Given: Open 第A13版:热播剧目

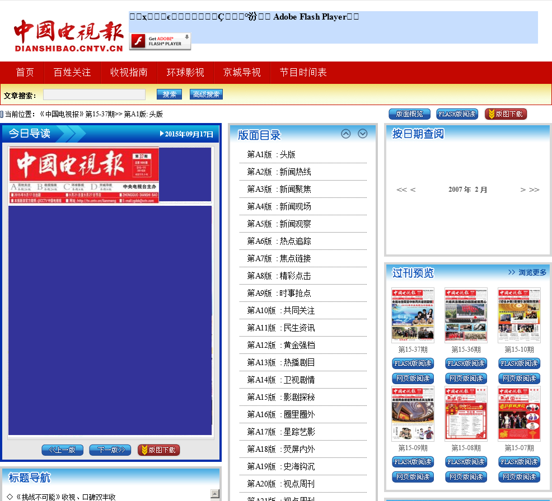Looking at the screenshot, I should [x=281, y=362].
